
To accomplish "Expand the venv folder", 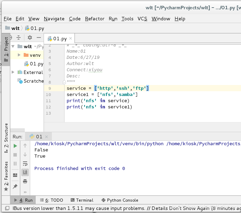I will 19,55.
